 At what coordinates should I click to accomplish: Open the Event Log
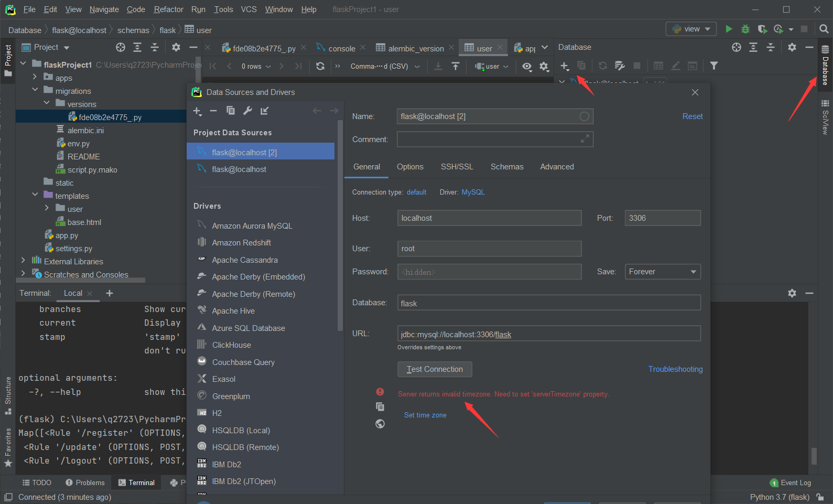point(790,482)
